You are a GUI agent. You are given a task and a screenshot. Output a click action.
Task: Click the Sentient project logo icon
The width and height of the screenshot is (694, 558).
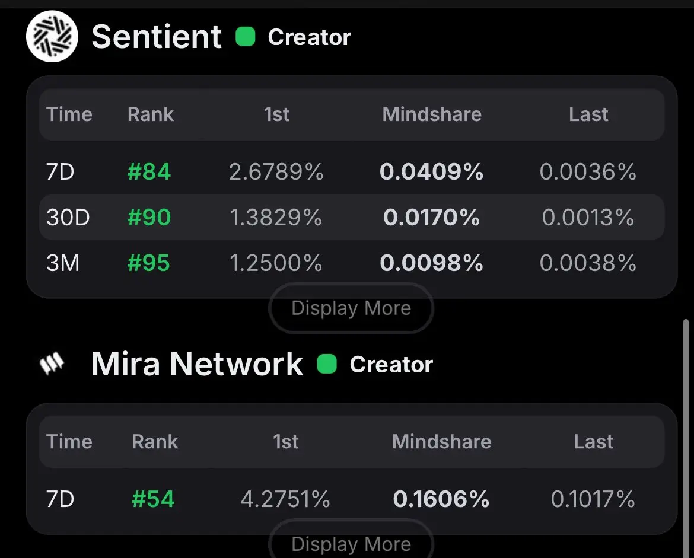[x=52, y=36]
